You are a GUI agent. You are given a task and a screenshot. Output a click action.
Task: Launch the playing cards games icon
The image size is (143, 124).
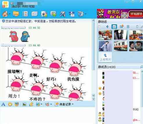coord(44,14)
